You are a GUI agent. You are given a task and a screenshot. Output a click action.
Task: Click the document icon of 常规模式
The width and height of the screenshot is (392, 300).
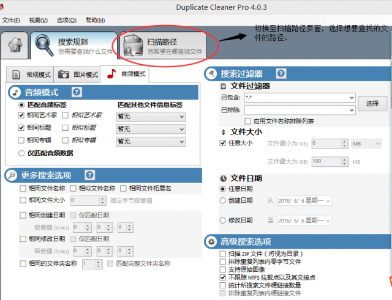(17, 75)
